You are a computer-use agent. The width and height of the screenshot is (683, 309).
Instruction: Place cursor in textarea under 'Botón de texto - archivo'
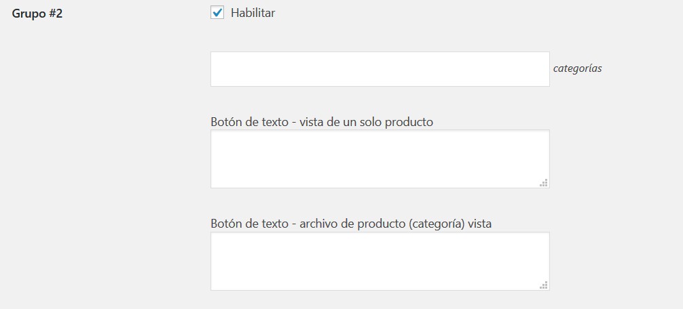[x=380, y=261]
